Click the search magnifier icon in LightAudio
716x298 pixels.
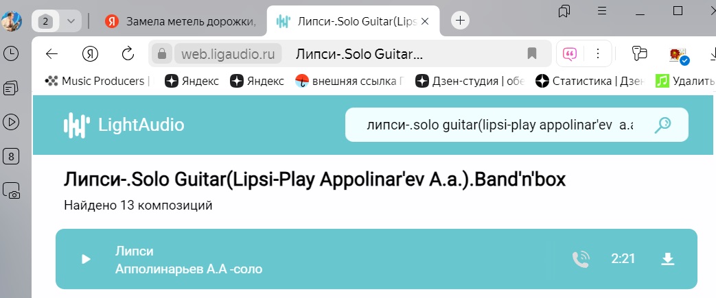(x=662, y=125)
